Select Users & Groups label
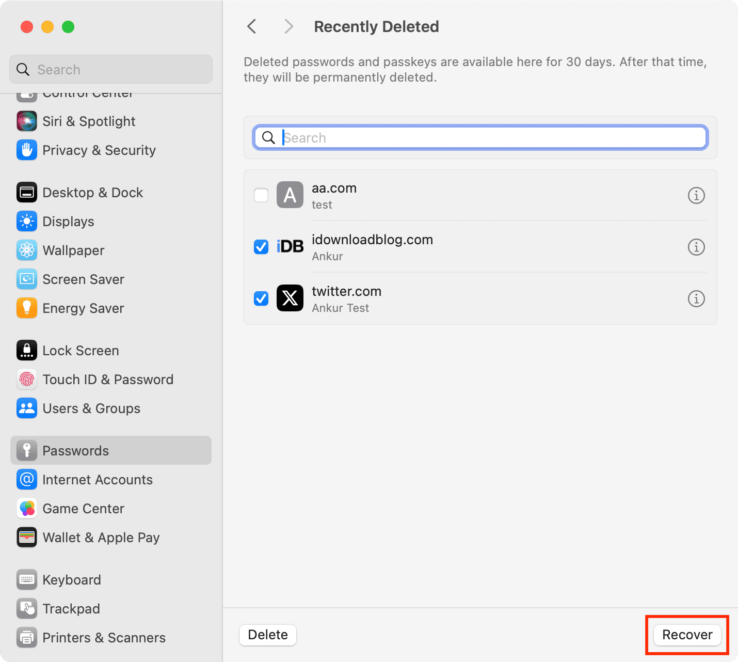 pyautogui.click(x=91, y=408)
